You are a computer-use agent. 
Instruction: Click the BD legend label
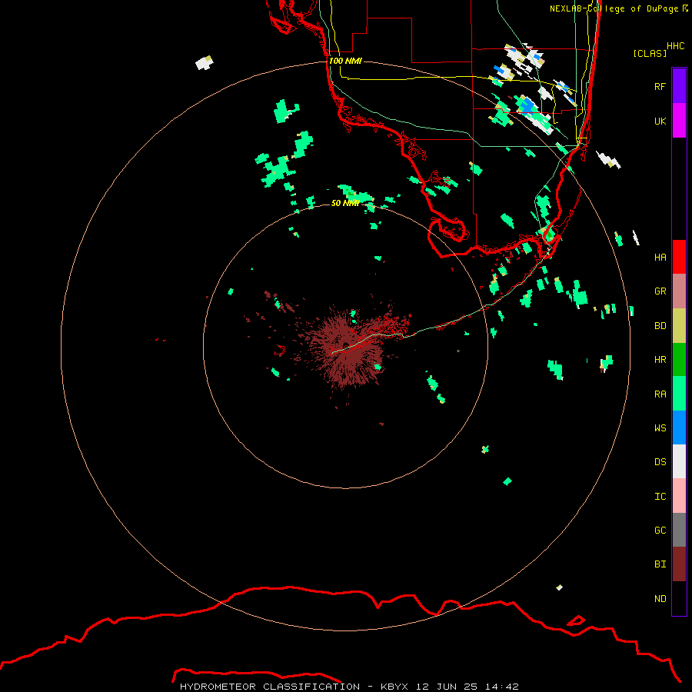tap(660, 326)
